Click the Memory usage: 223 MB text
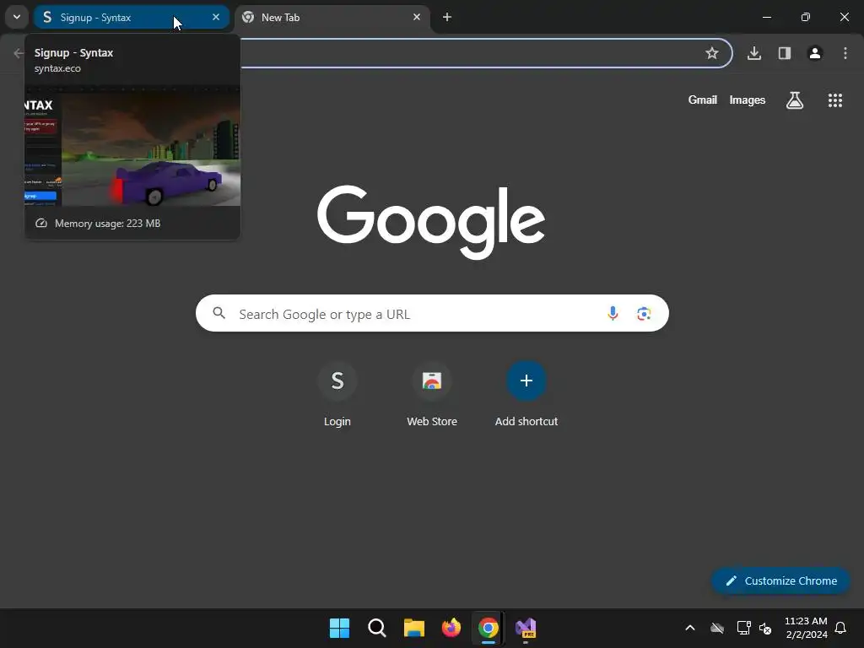864x648 pixels. point(107,223)
